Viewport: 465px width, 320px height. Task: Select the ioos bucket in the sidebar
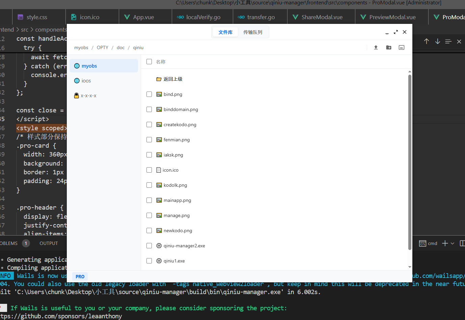tap(104, 81)
